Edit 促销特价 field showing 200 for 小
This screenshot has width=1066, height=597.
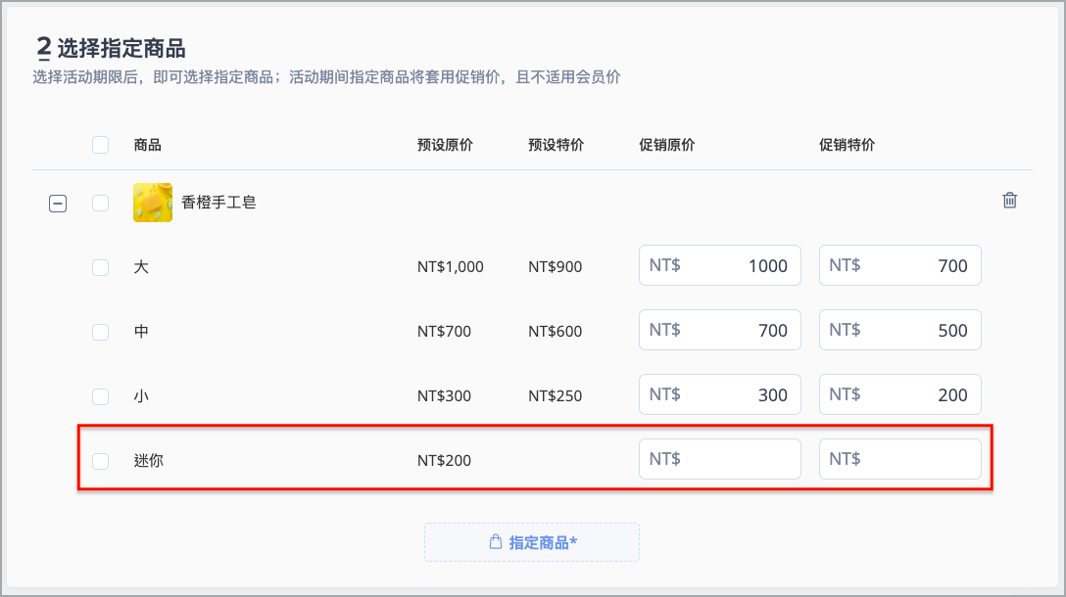(899, 394)
